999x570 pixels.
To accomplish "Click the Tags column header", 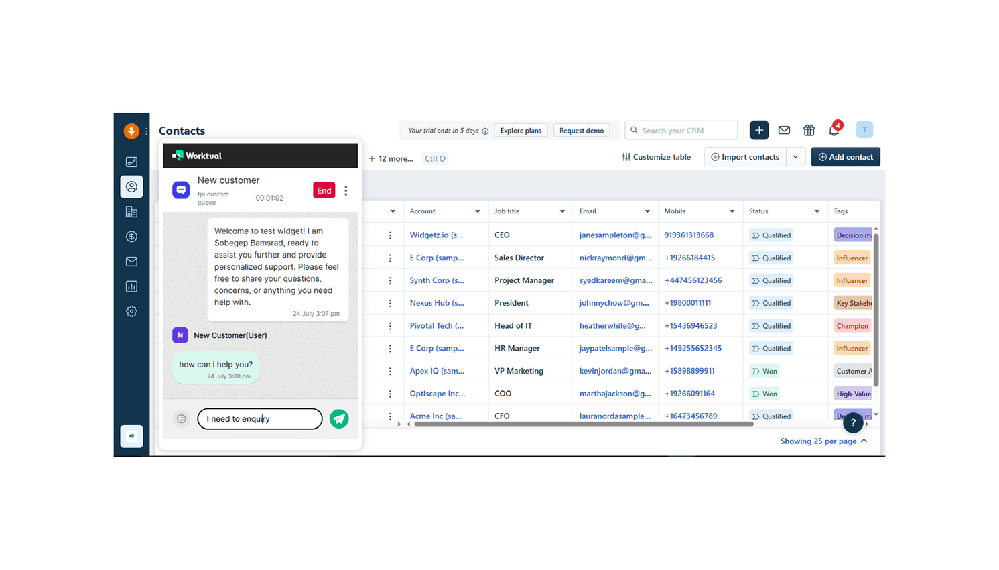I will (840, 211).
